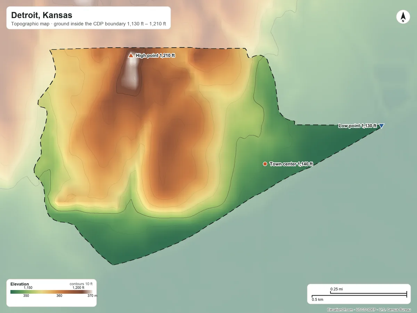
Task: Click the 'contours 10 ft' legend note
Action: (81, 284)
